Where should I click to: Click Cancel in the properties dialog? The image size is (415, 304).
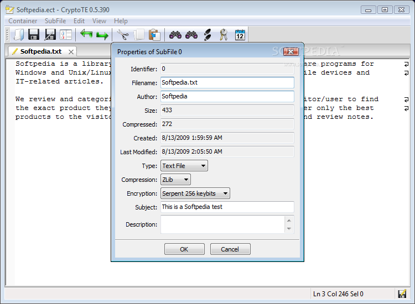230,249
